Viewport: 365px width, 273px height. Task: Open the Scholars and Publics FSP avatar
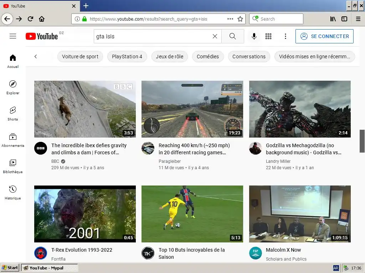click(255, 253)
